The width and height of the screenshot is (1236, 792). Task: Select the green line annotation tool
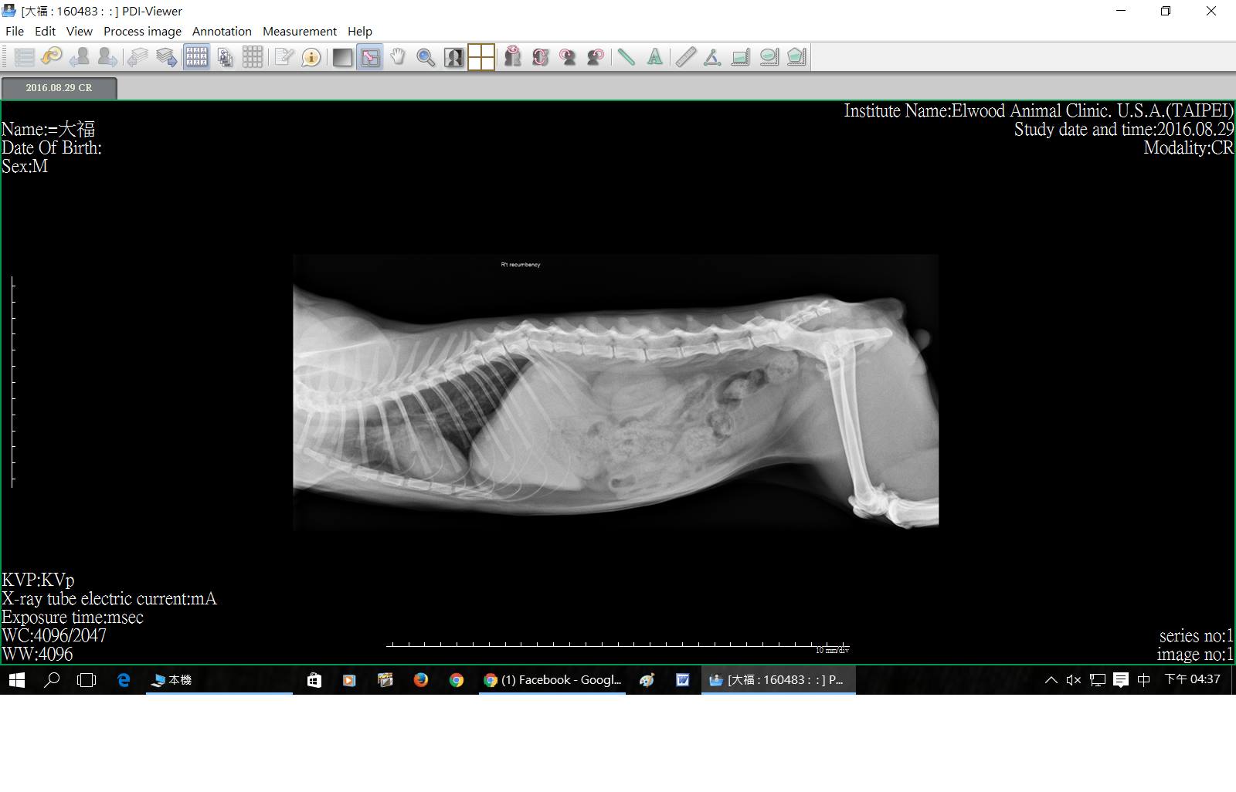[626, 57]
